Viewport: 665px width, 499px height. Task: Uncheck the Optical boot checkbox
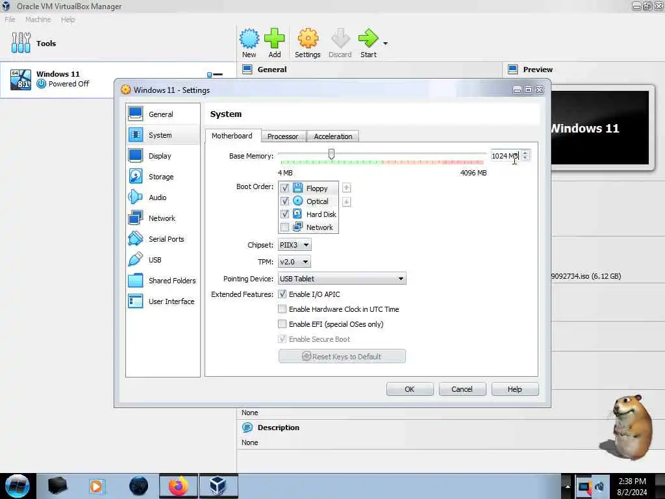click(x=284, y=201)
